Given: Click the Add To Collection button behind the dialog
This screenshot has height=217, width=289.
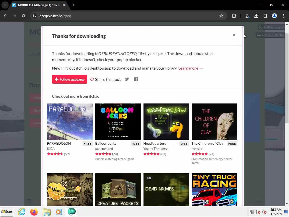Looking at the screenshot, I should click(x=271, y=35).
